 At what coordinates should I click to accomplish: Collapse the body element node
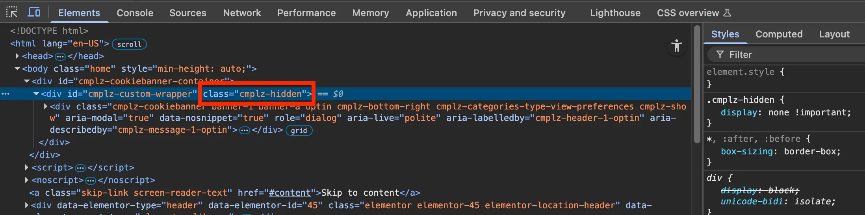17,69
